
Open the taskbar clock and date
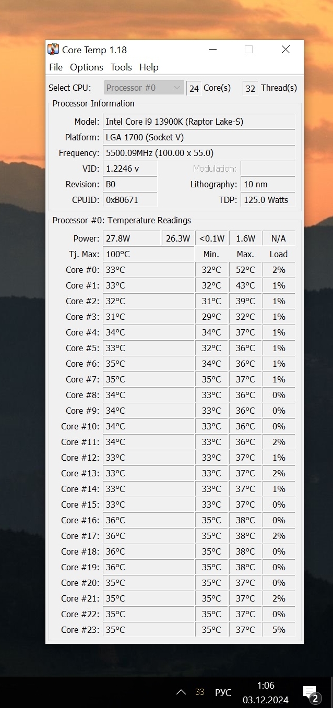(266, 692)
